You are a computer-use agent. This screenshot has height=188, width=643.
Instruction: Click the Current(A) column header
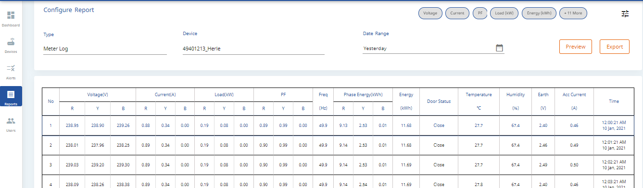point(165,95)
